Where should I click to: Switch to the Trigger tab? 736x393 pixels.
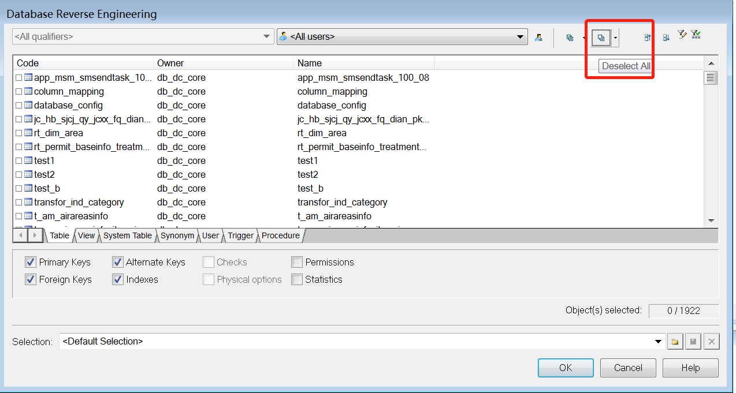coord(240,235)
